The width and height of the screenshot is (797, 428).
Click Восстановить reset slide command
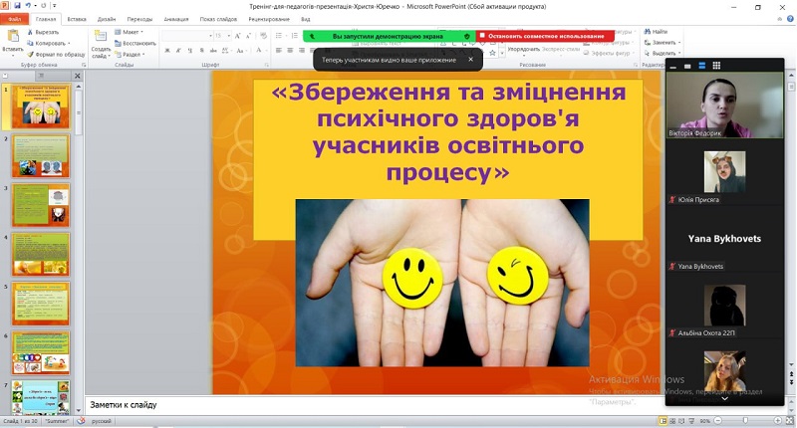click(135, 43)
